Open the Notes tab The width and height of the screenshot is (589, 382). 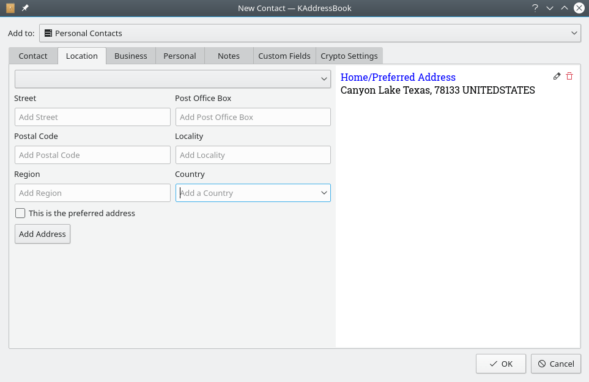point(229,56)
